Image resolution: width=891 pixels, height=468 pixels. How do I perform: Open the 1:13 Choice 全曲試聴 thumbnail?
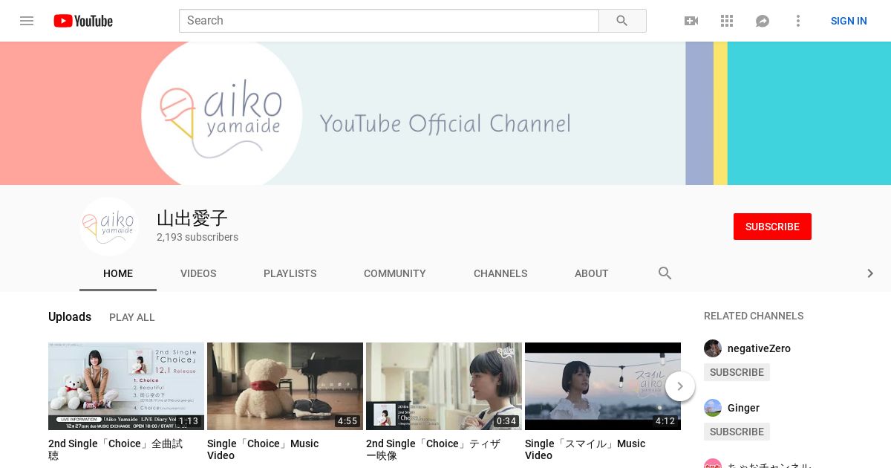[x=126, y=386]
